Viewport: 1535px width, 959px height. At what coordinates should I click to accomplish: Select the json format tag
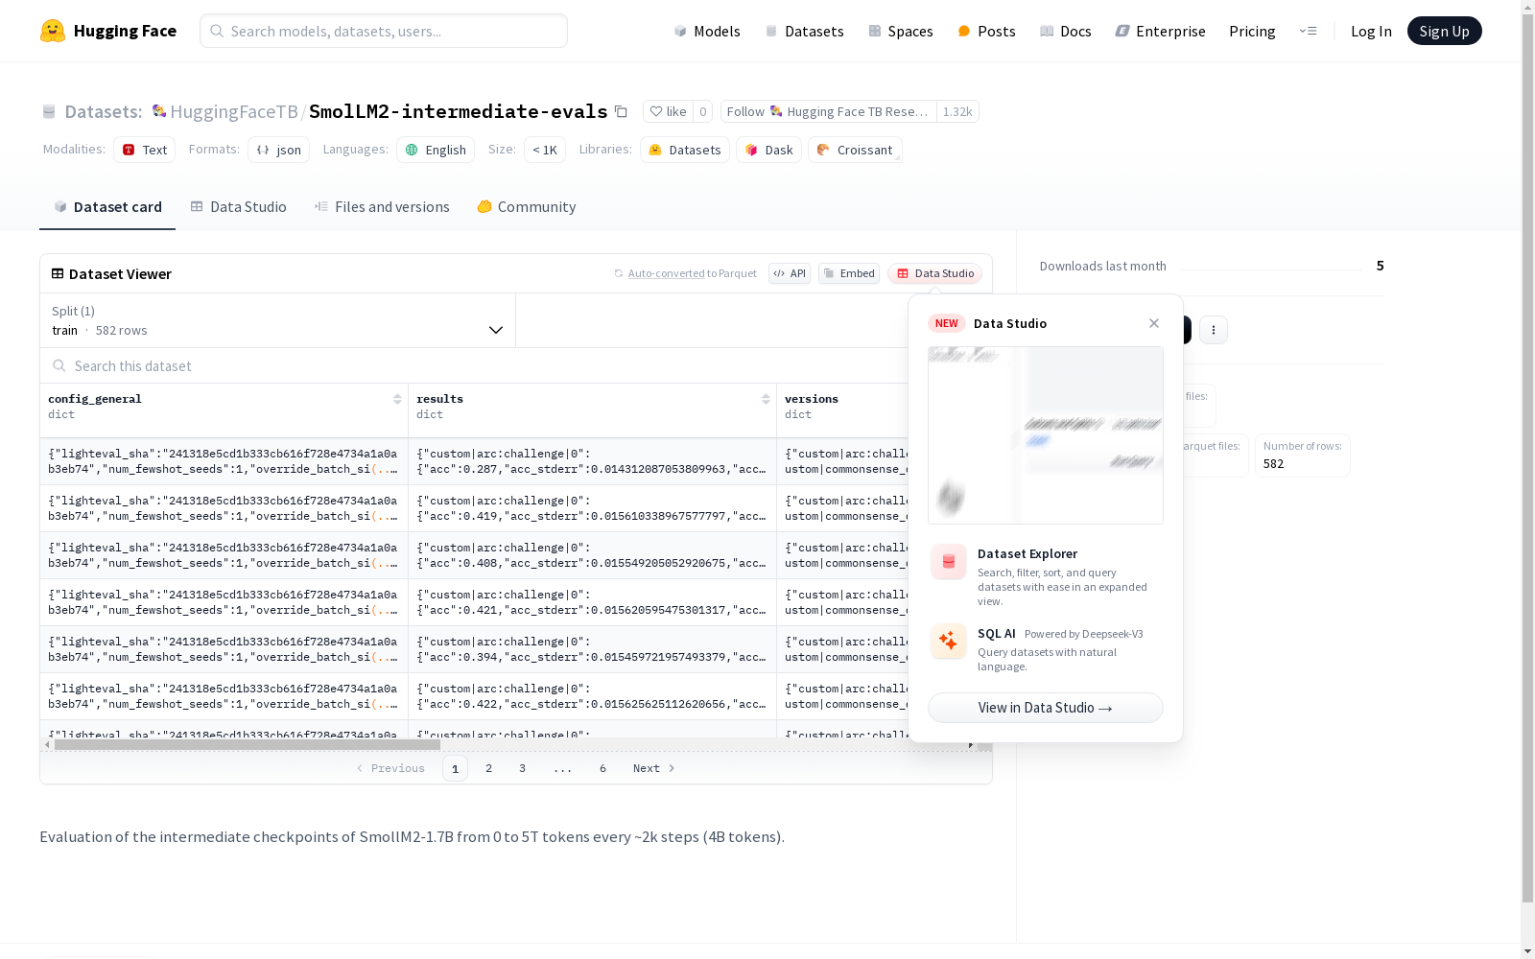[x=279, y=150]
